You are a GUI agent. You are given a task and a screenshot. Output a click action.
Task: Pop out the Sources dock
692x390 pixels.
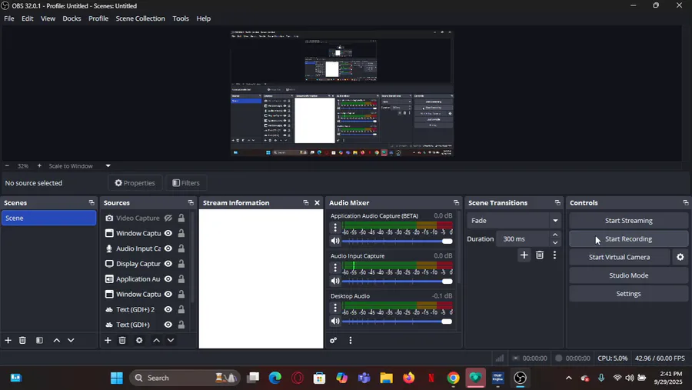pos(191,203)
